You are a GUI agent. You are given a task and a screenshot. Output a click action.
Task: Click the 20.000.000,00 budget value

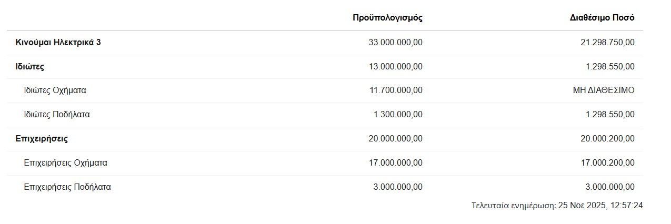396,139
